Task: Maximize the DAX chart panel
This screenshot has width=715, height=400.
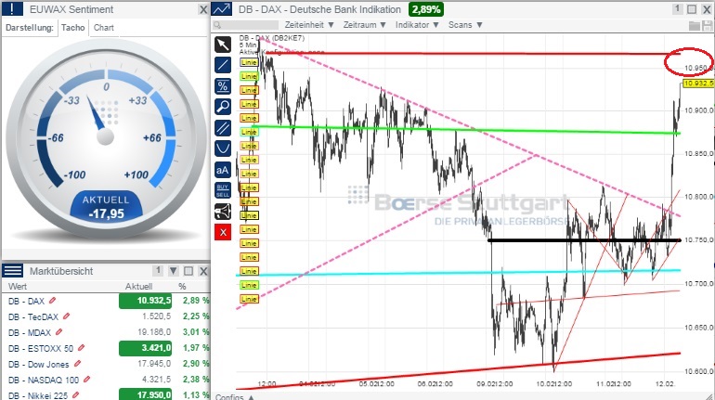Action: [692, 9]
